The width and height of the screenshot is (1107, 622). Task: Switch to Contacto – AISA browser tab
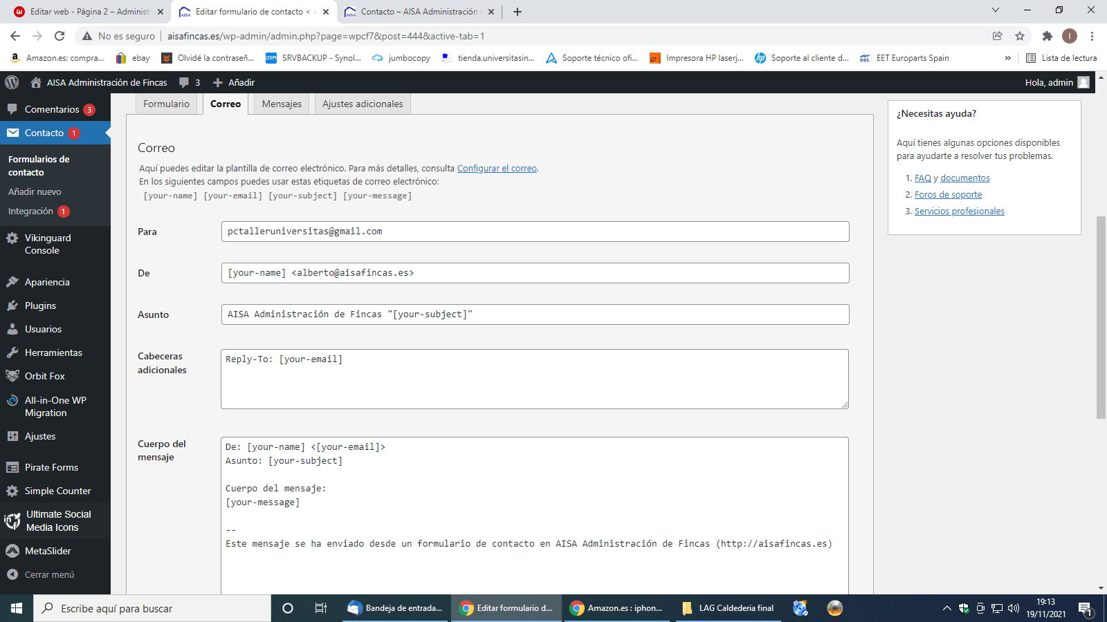point(419,12)
